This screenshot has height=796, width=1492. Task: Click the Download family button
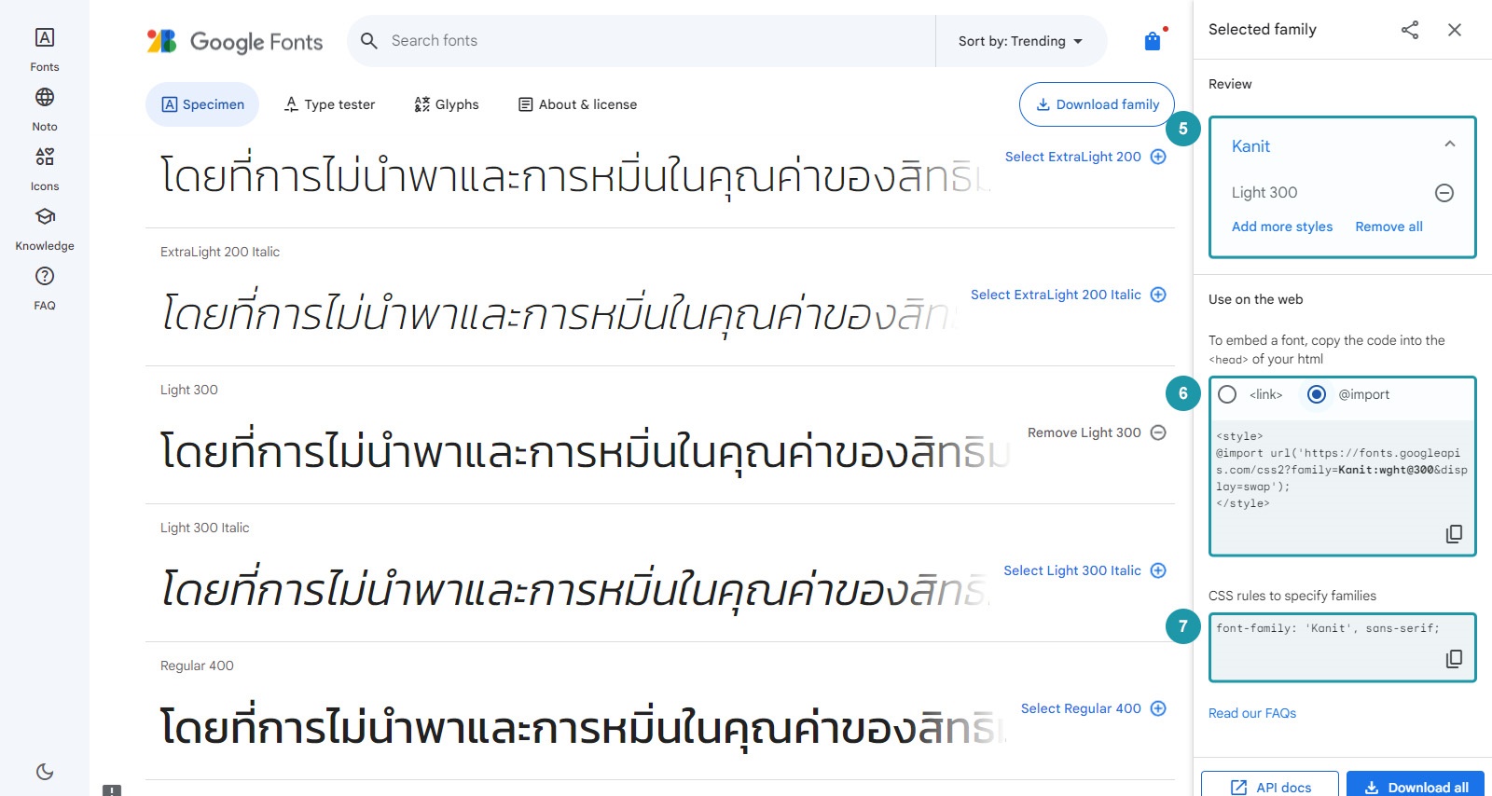(x=1097, y=104)
